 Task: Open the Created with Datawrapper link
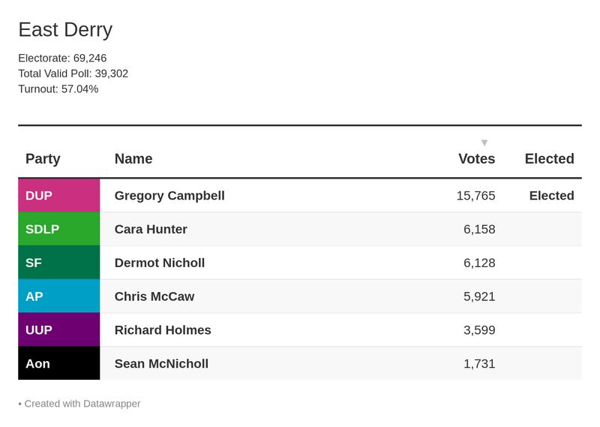click(x=82, y=404)
